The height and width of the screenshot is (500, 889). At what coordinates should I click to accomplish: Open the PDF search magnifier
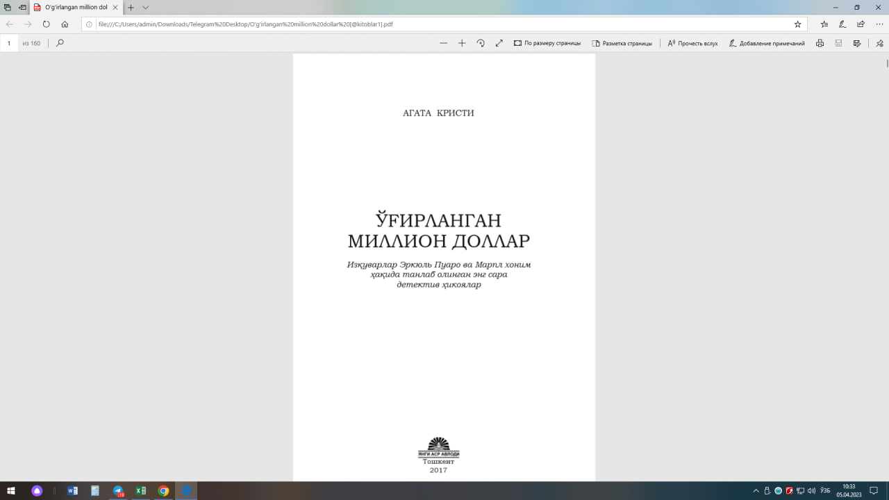pyautogui.click(x=60, y=43)
